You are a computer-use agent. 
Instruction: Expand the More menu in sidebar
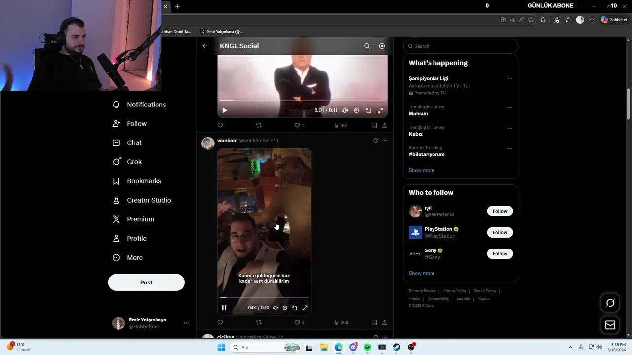point(127,258)
